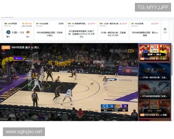The height and width of the screenshot is (139, 174).
Task: Open the 魔术 110-109 湖人 score card
Action: click(18, 30)
